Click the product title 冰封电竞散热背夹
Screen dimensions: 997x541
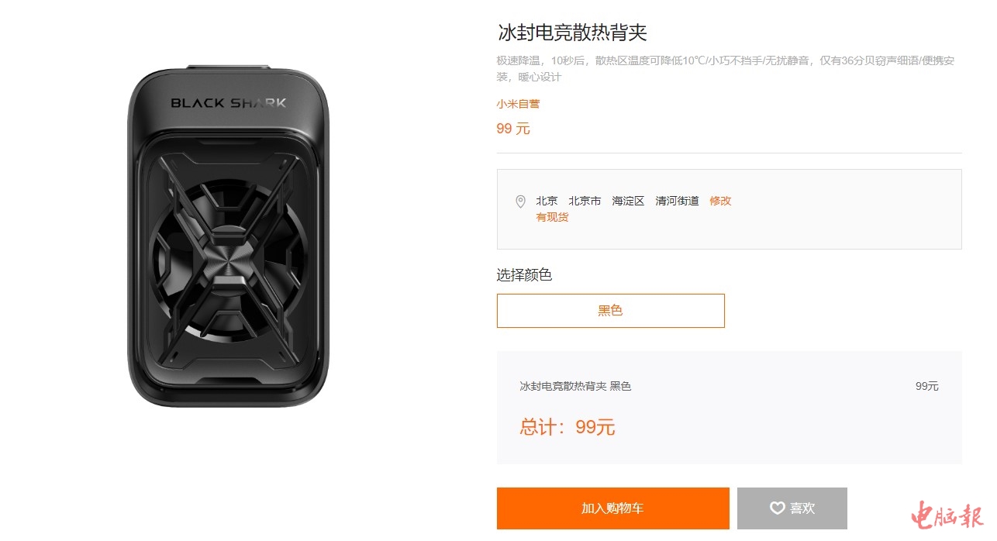pyautogui.click(x=572, y=33)
